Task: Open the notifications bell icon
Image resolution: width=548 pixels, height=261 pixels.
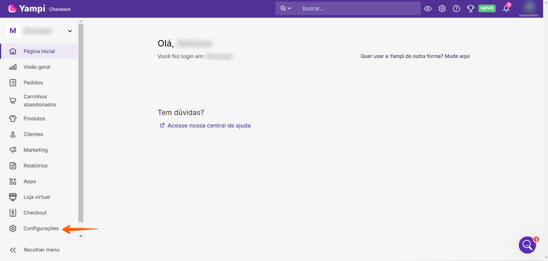Action: point(506,9)
